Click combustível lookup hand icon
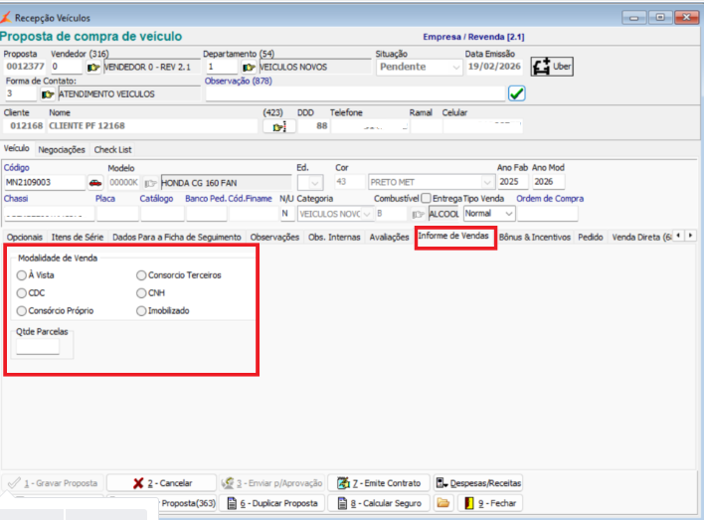Viewport: 704px width, 520px height. (x=418, y=214)
